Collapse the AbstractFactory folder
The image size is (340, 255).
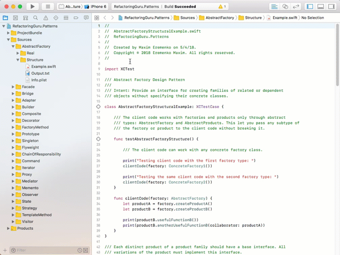point(13,47)
